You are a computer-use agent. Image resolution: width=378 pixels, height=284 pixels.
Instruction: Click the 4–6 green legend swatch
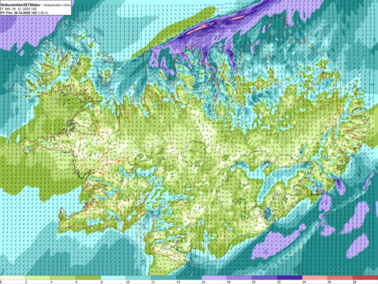point(63,278)
